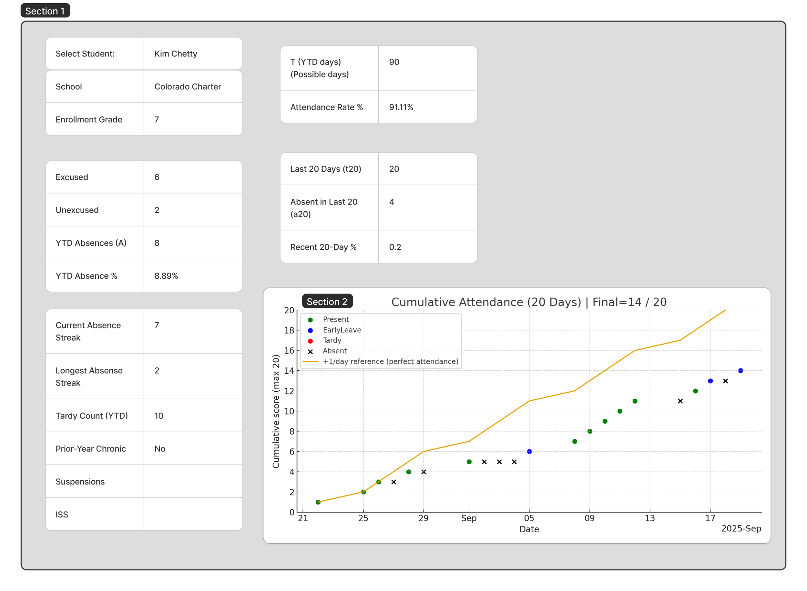Click the Recent 20-Day % value 0.2
This screenshot has width=807, height=591.
tap(395, 247)
